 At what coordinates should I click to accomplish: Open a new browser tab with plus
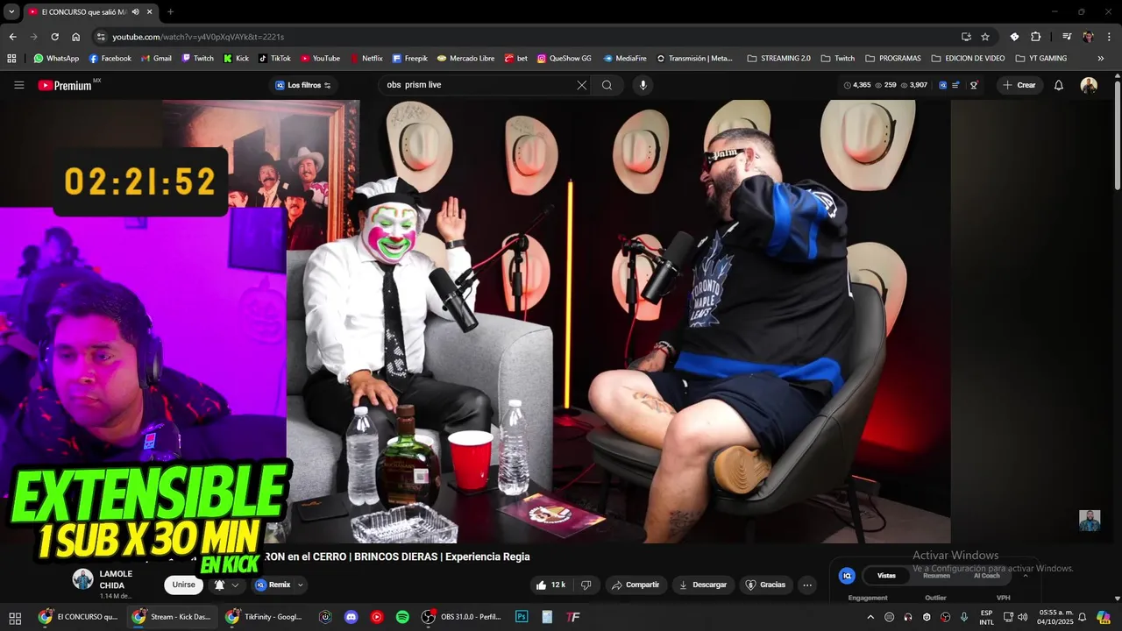[170, 11]
